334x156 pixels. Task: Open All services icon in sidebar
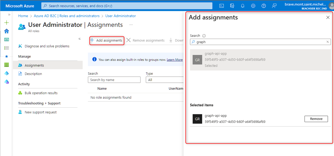coord(7,48)
